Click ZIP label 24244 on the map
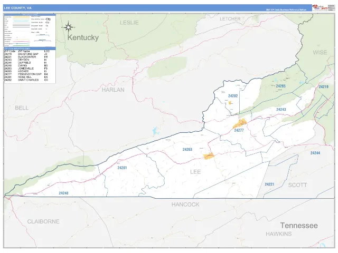The width and height of the screenshot is (338, 253). click(315, 153)
